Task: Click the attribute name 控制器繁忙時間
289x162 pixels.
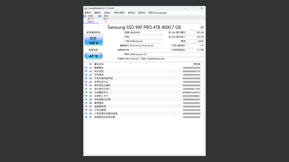Action: tap(102, 99)
